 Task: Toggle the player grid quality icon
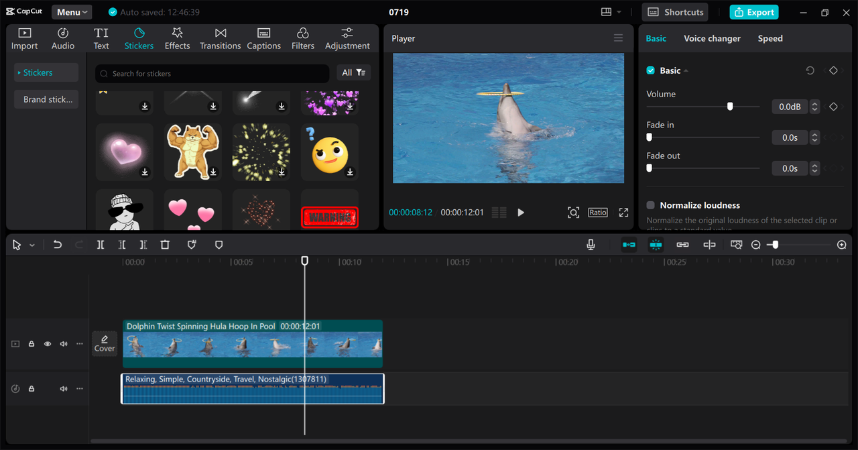pyautogui.click(x=499, y=213)
